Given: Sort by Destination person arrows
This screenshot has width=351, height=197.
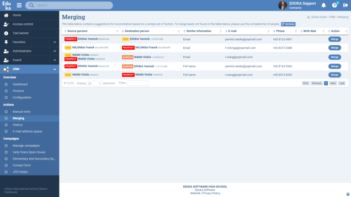Looking at the screenshot, I should [x=179, y=31].
